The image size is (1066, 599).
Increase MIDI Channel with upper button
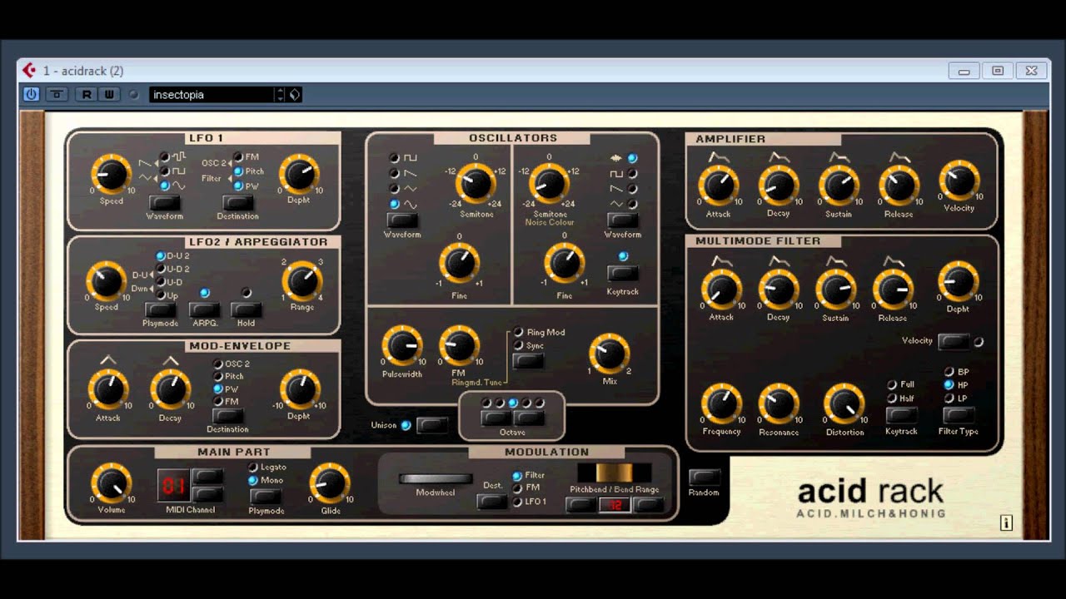pyautogui.click(x=207, y=477)
